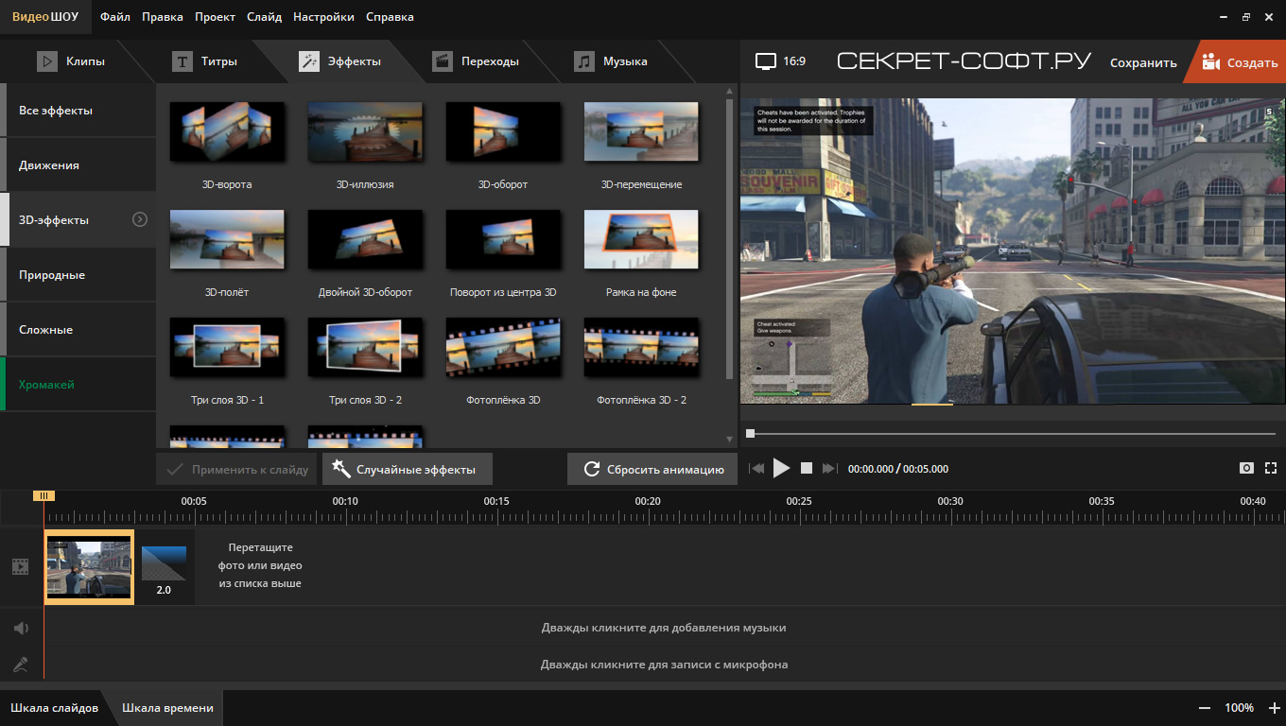
Task: Choose the Три слоя 3D - 1 effect
Action: 227,348
